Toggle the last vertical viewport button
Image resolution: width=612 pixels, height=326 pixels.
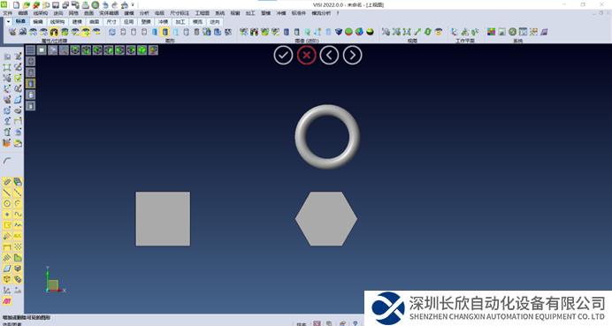(30, 105)
